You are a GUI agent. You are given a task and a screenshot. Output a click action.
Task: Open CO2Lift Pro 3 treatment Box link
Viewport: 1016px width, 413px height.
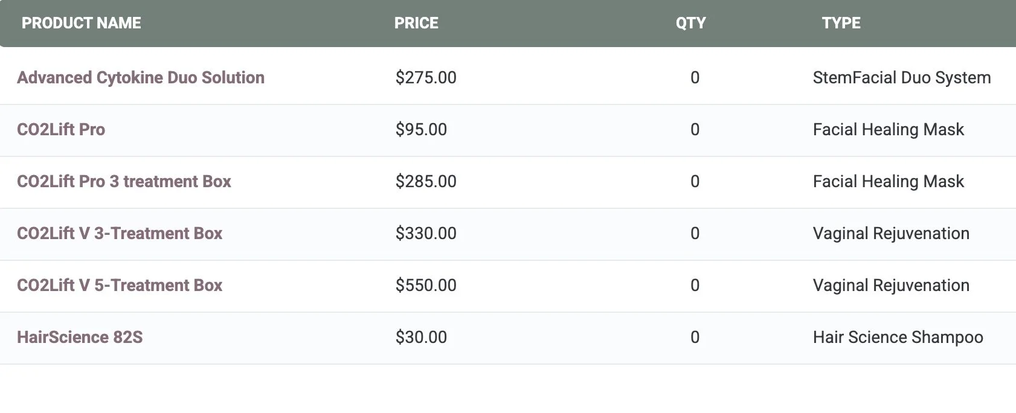click(124, 181)
